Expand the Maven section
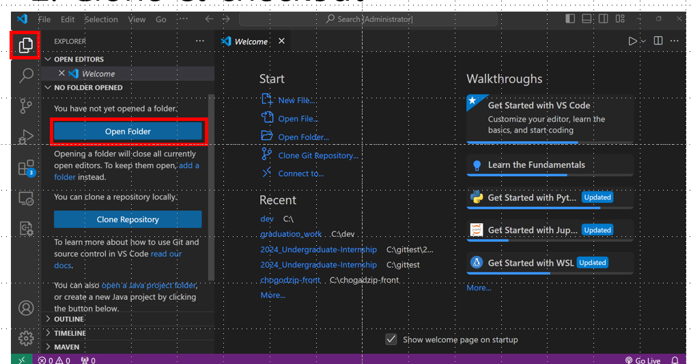Screen dimensions: 691x364 tap(48, 347)
